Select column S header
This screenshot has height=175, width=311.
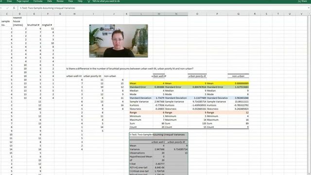(266, 14)
